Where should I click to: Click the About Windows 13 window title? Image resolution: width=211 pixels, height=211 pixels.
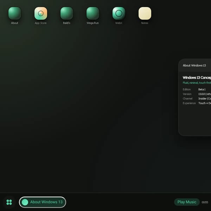194,65
